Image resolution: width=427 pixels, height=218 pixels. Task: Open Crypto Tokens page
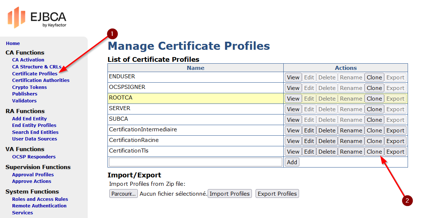29,87
